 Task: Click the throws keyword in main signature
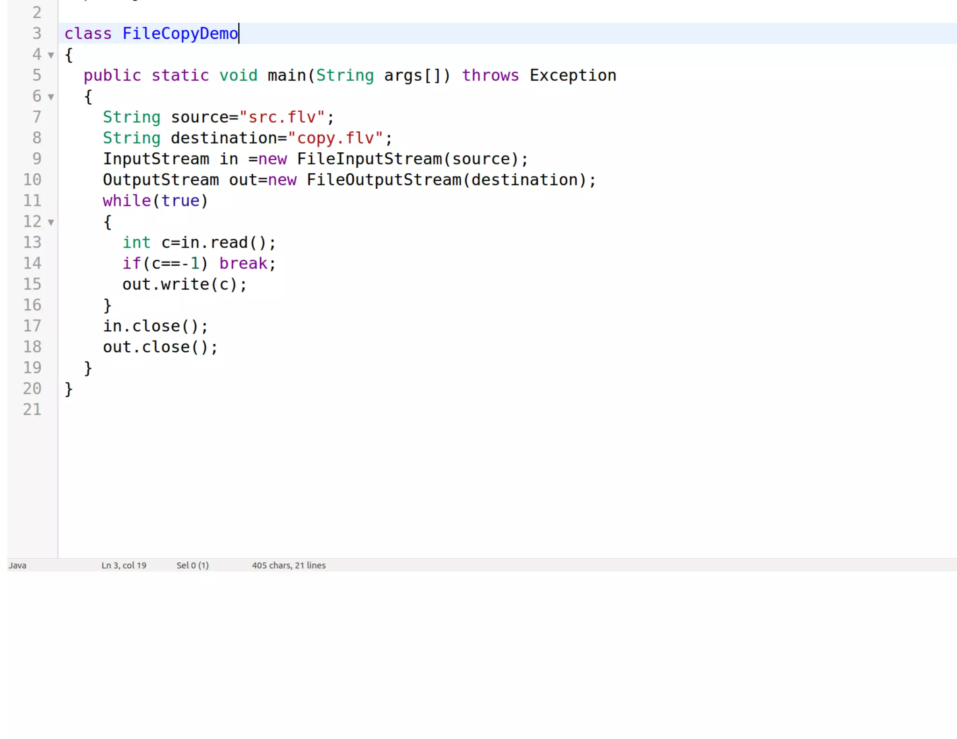click(x=490, y=76)
